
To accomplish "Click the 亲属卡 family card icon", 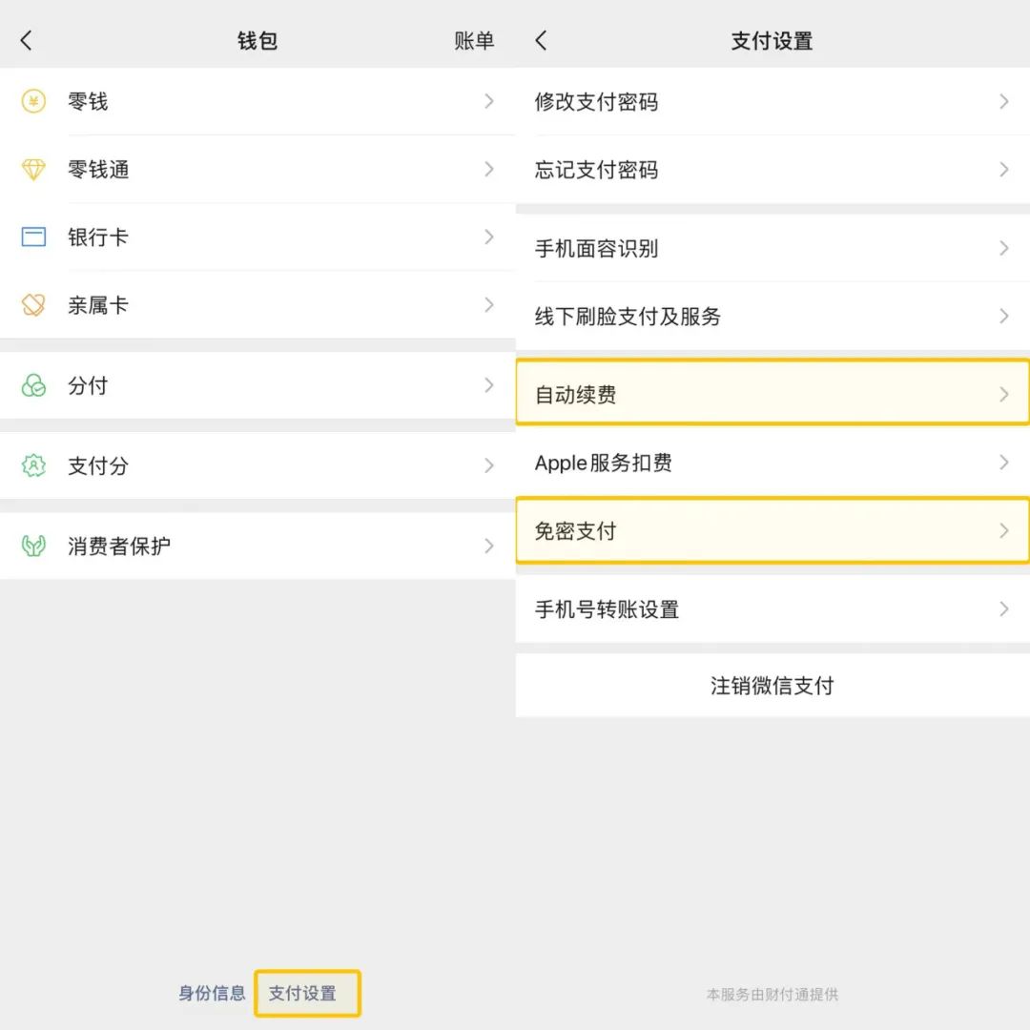I will [x=34, y=305].
